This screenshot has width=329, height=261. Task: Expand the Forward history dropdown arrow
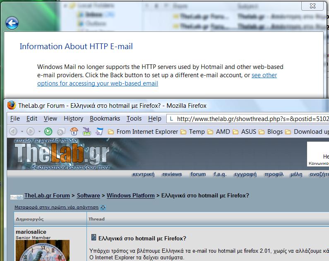[x=39, y=131]
